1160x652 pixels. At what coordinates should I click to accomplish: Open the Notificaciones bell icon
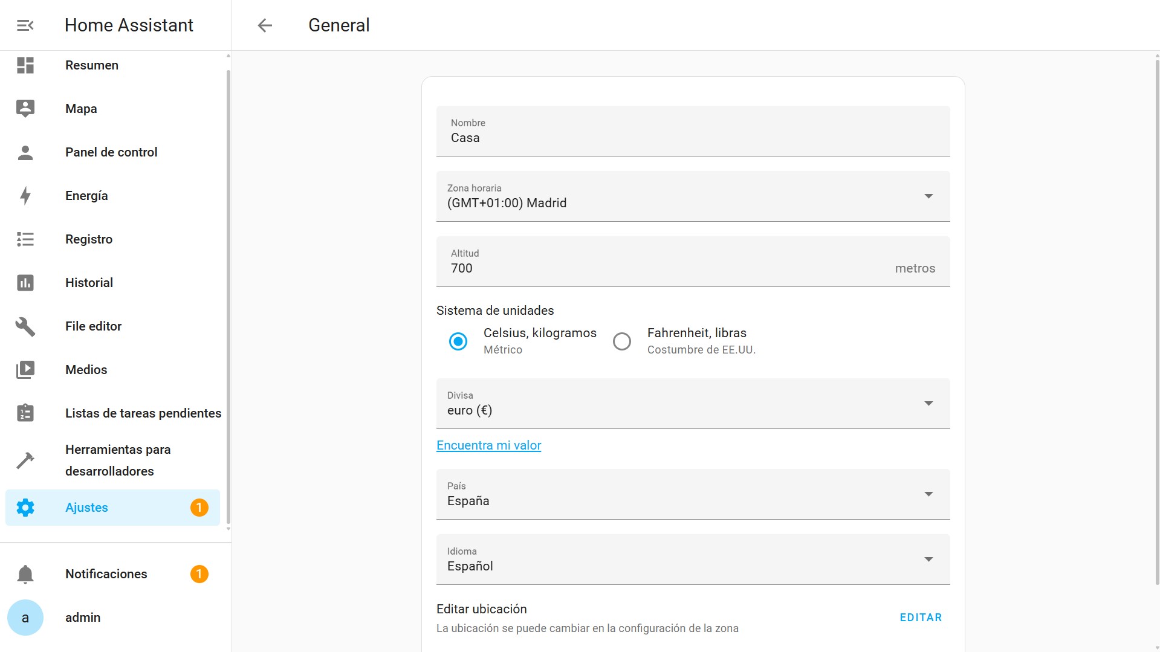tap(25, 574)
